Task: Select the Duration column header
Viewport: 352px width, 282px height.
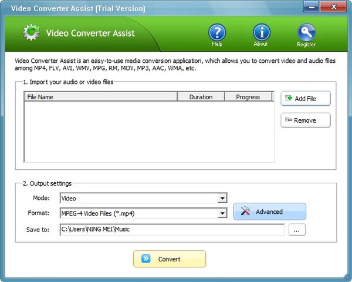Action: [201, 97]
